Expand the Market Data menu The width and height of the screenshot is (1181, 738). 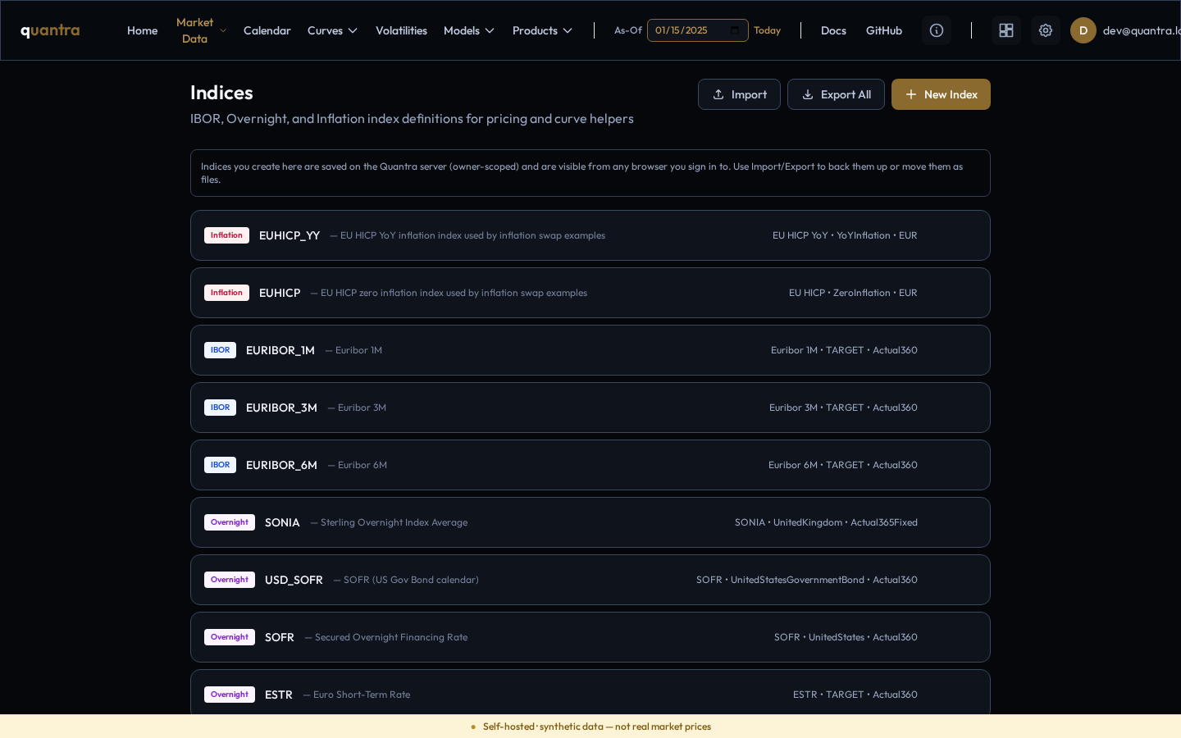[x=201, y=30]
